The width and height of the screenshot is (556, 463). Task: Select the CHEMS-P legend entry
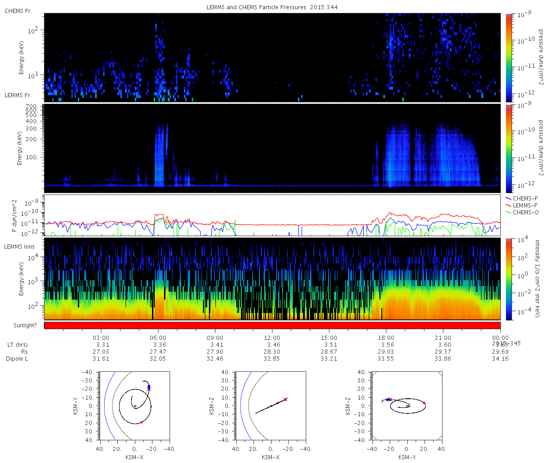click(x=522, y=198)
